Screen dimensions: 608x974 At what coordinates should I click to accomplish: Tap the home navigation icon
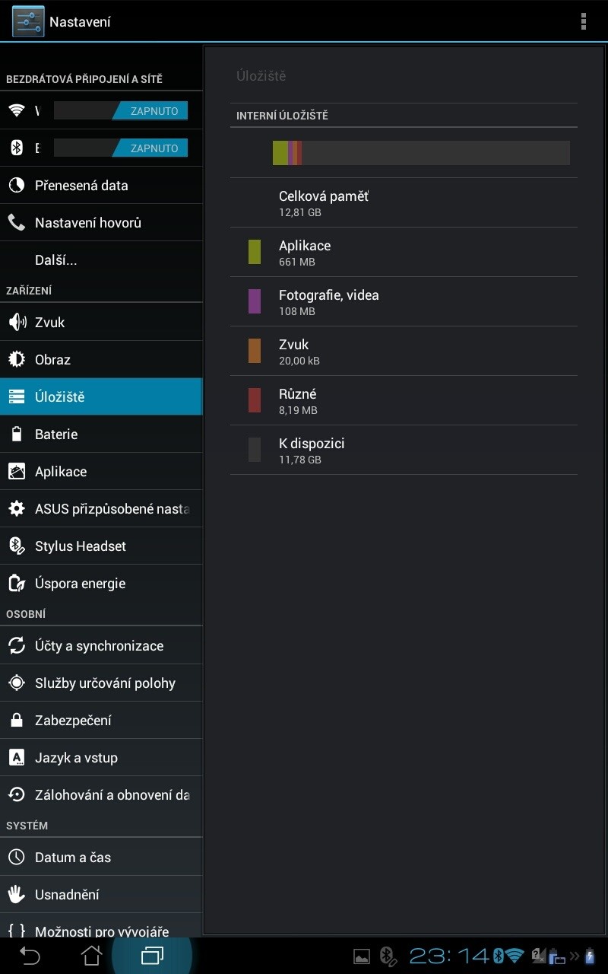[x=91, y=956]
